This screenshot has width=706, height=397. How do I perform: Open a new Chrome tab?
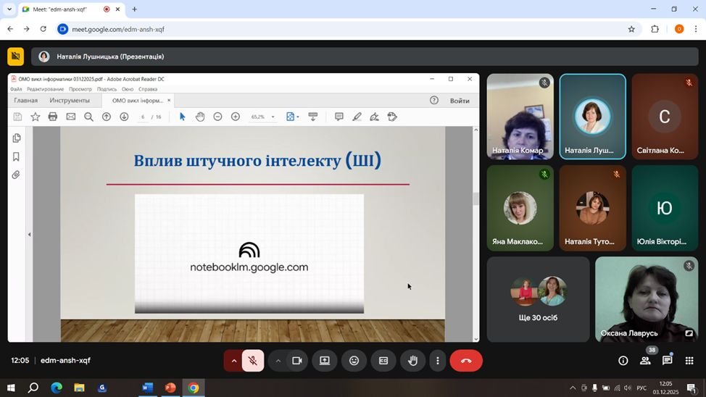point(134,9)
